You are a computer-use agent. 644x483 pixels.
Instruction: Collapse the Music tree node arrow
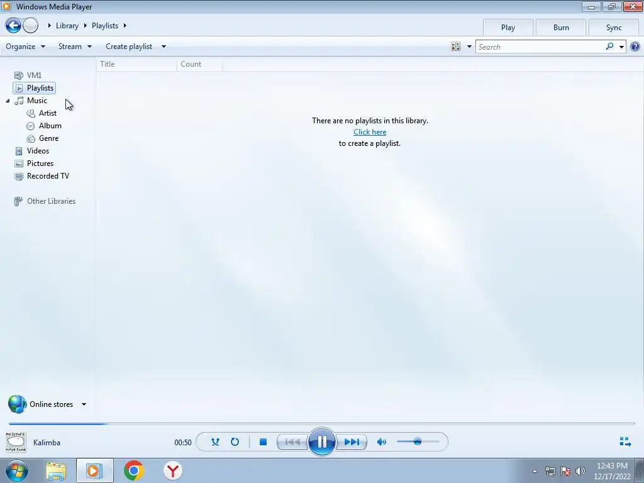point(8,101)
